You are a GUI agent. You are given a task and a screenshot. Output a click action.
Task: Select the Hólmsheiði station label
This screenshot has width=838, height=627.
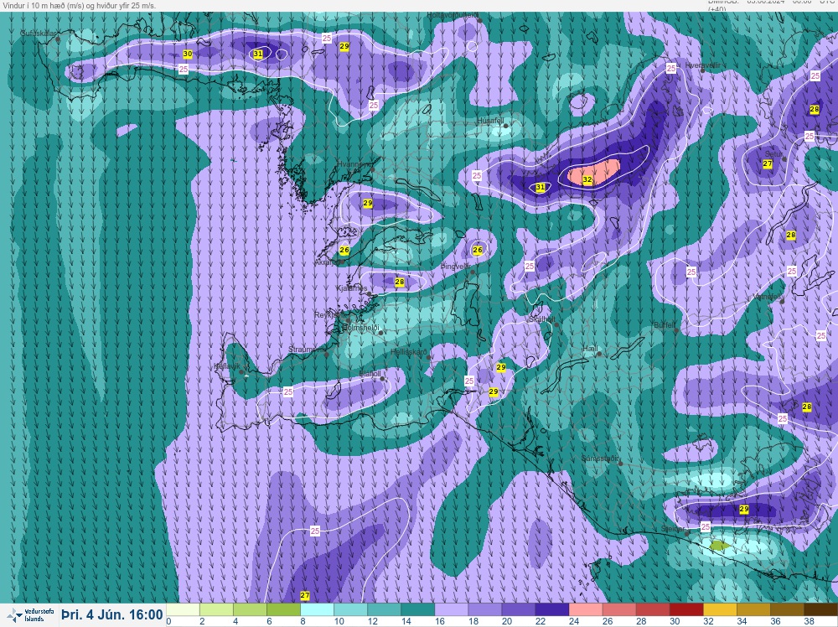coord(360,327)
